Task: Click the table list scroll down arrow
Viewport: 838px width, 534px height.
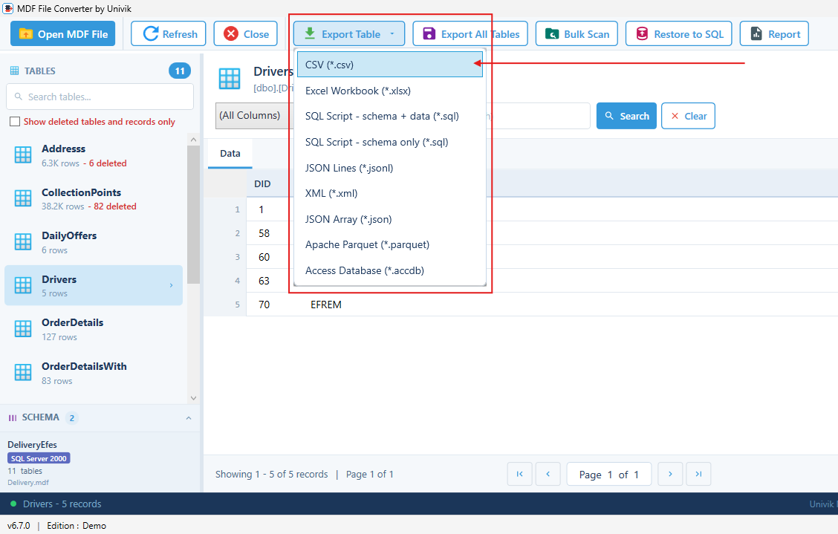Action: pos(193,397)
